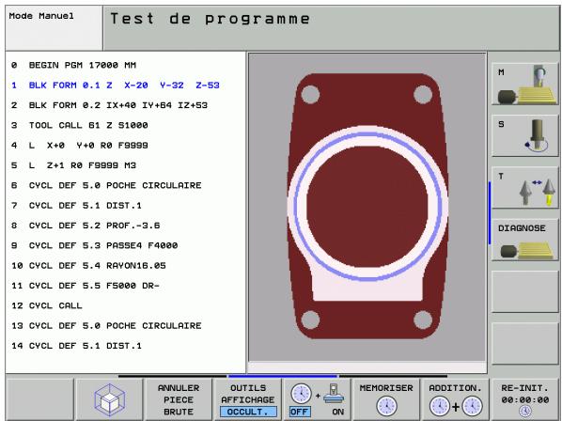562x421 pixels.
Task: Select line 7 CYCL DEF 5.1 DIST.1
Action: [x=76, y=206]
